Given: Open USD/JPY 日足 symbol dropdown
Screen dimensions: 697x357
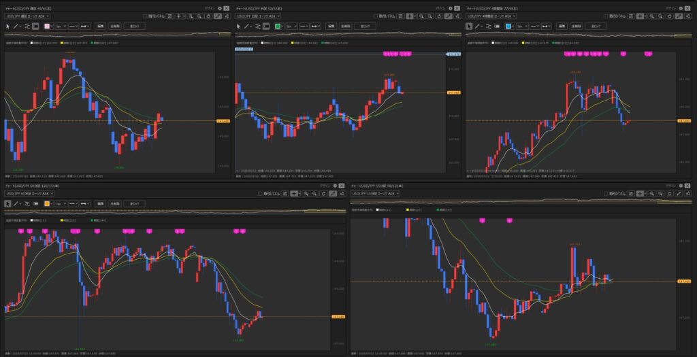Looking at the screenshot, I should click(x=258, y=16).
